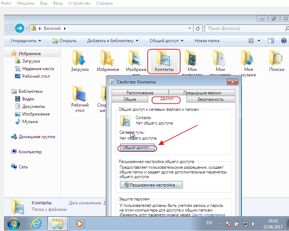Select the Моя музыка folder
The height and width of the screenshot is (231, 289).
click(248, 63)
